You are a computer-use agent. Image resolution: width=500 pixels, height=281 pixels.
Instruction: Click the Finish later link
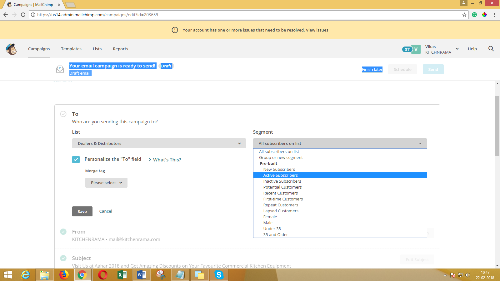(372, 69)
